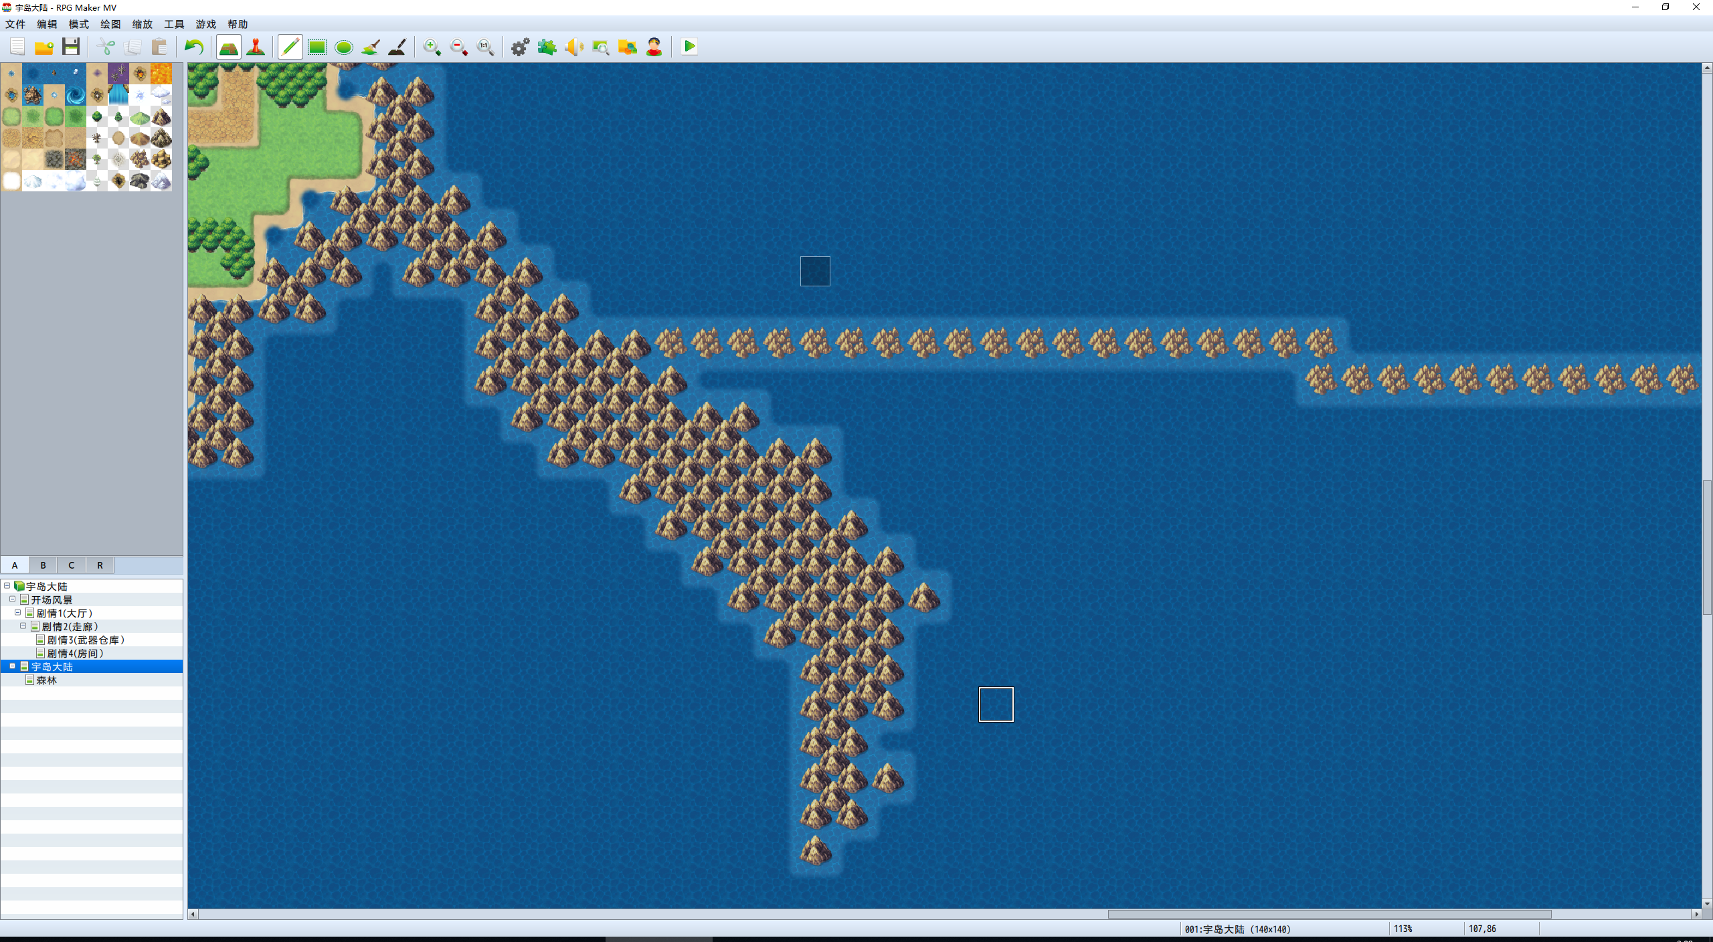Open the 工具 menu
Viewport: 1713px width, 942px height.
pyautogui.click(x=174, y=24)
